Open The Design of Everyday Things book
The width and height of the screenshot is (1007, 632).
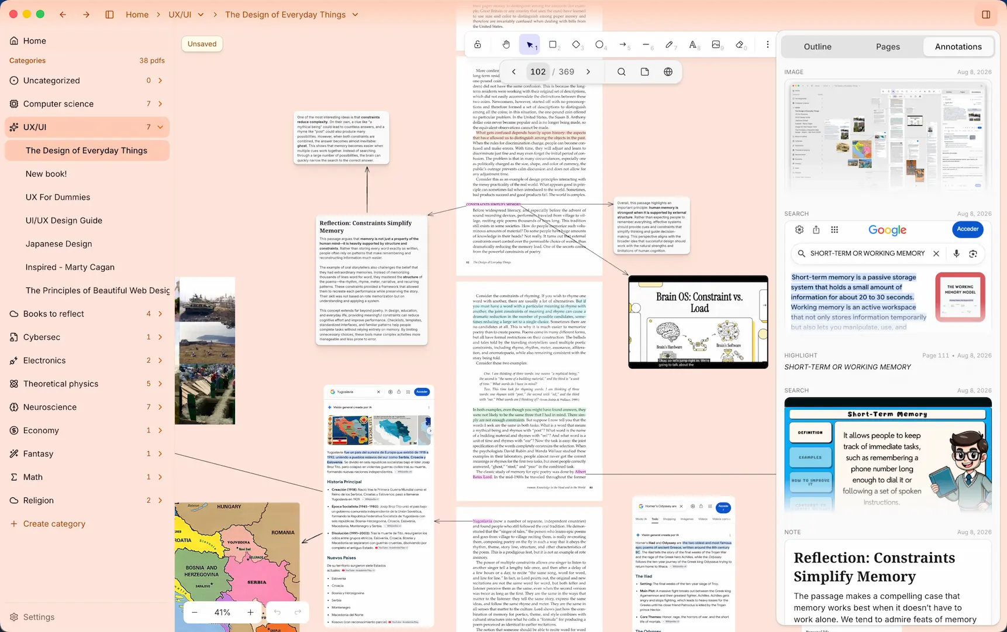(87, 150)
